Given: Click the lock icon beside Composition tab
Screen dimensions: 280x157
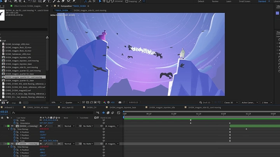Looking at the screenshot, I should (x=58, y=6).
